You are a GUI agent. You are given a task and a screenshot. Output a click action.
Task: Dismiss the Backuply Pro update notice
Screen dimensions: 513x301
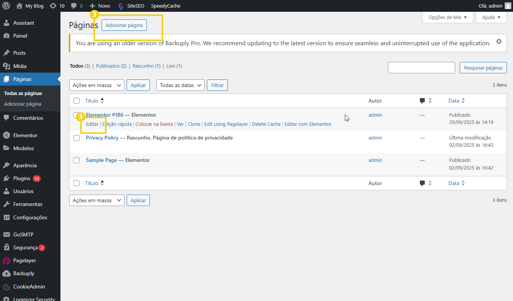click(499, 41)
